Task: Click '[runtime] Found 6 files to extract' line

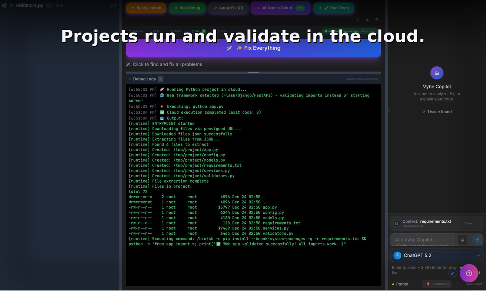Action: (x=168, y=144)
